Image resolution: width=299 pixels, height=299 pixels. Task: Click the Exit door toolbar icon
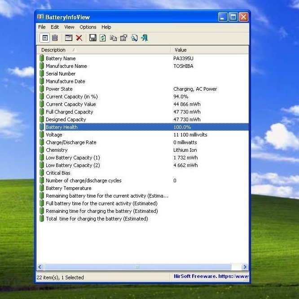coord(145,38)
